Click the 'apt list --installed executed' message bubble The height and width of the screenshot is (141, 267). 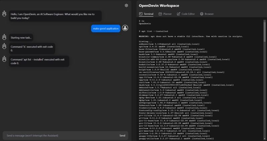tap(39, 61)
